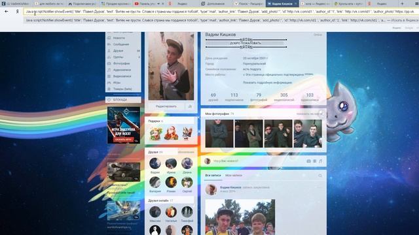Image resolution: width=419 pixels, height=235 pixels.
Task: Switch to the Крольчата browser tab
Action: pyautogui.click(x=348, y=4)
